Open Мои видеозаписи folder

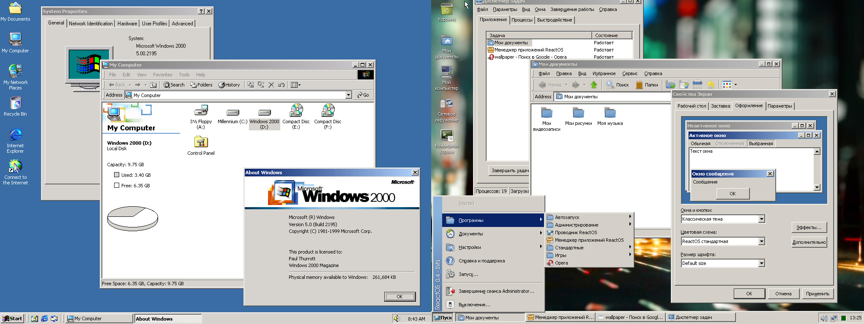pos(547,119)
